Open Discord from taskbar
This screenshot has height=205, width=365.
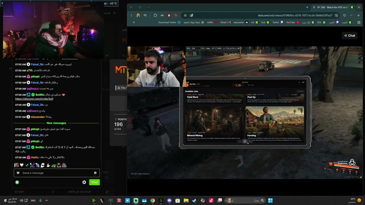tap(169, 200)
